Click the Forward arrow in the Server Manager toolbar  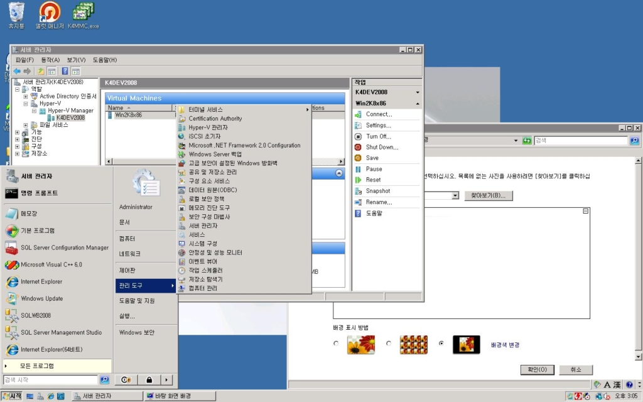click(27, 72)
